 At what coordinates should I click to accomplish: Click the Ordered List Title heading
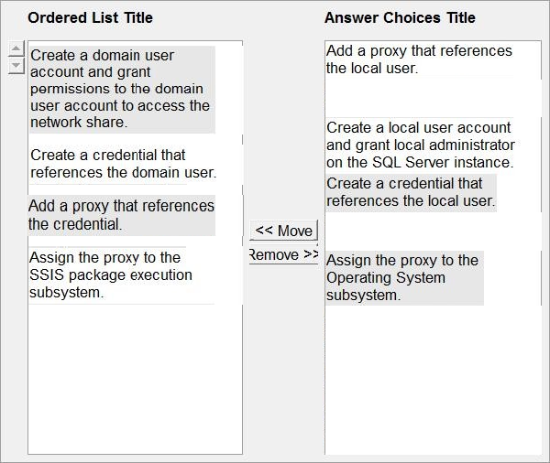(90, 17)
